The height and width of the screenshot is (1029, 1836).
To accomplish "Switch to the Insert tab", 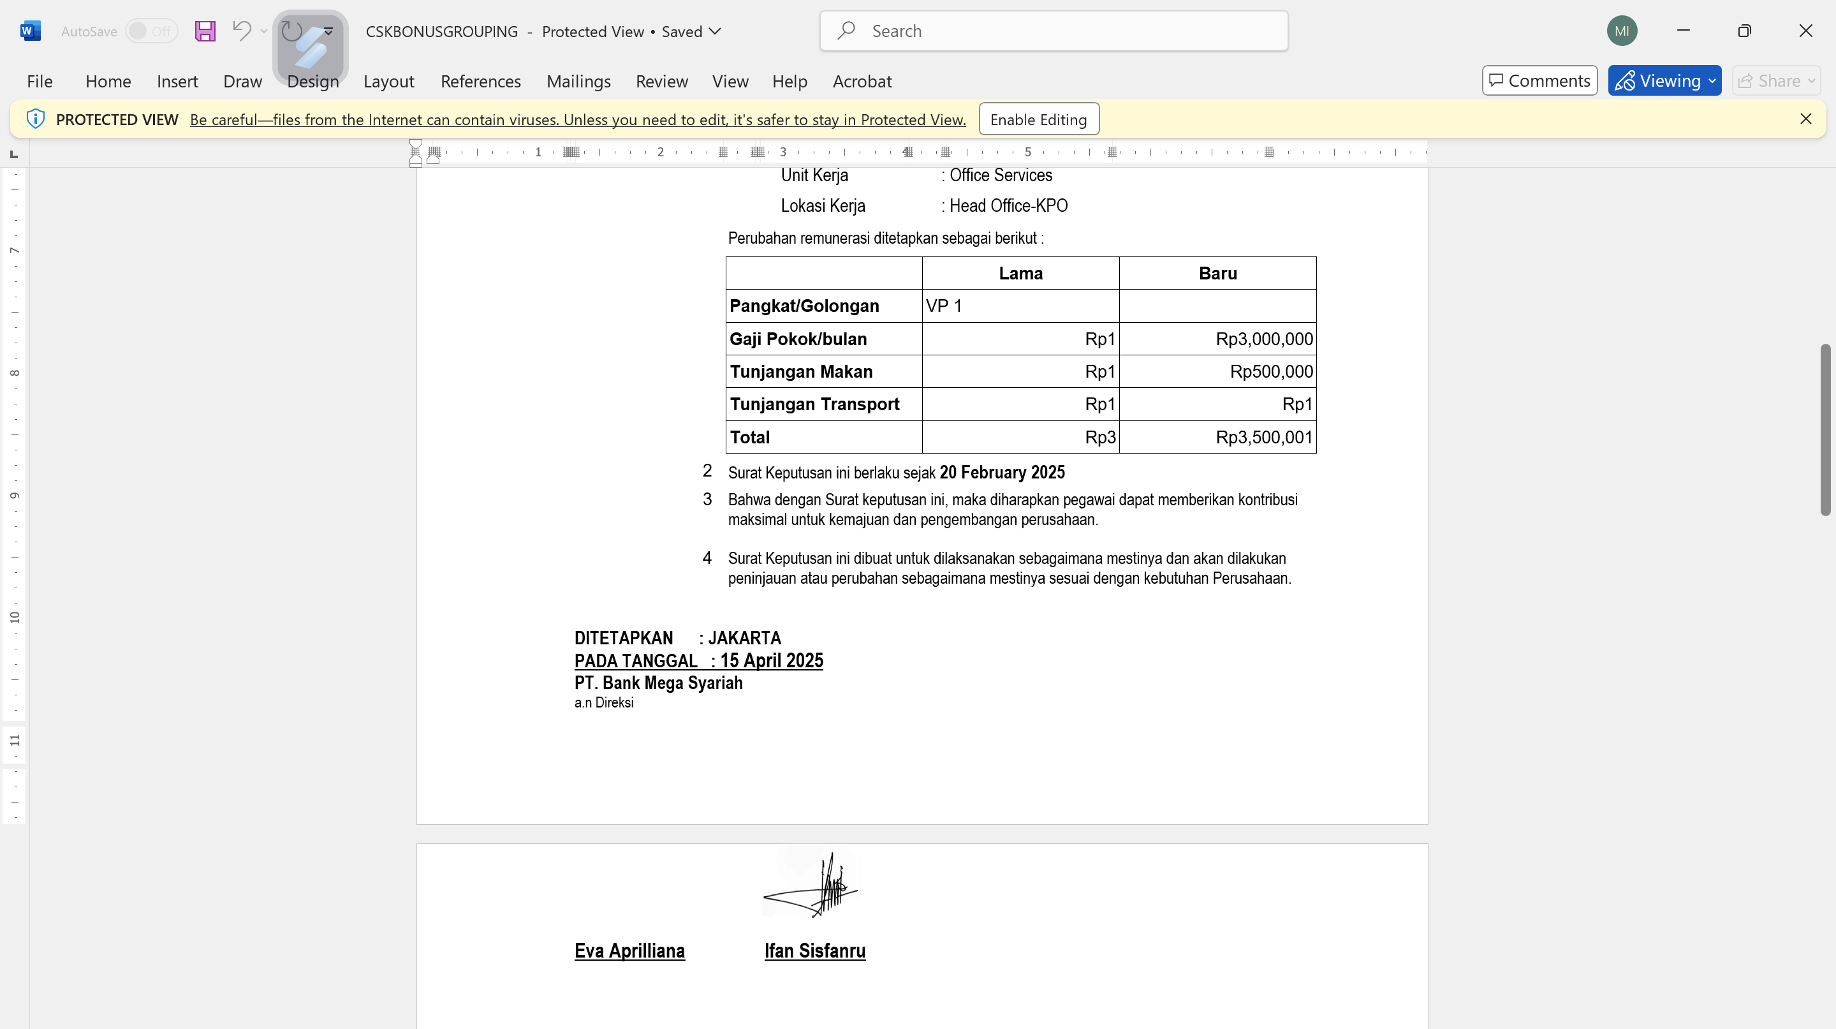I will coord(177,81).
